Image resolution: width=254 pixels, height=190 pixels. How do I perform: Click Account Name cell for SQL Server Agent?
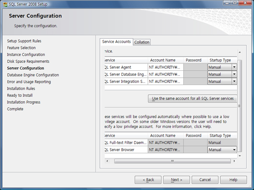tap(166, 67)
